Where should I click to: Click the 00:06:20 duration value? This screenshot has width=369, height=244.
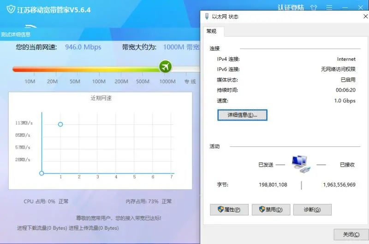click(345, 90)
